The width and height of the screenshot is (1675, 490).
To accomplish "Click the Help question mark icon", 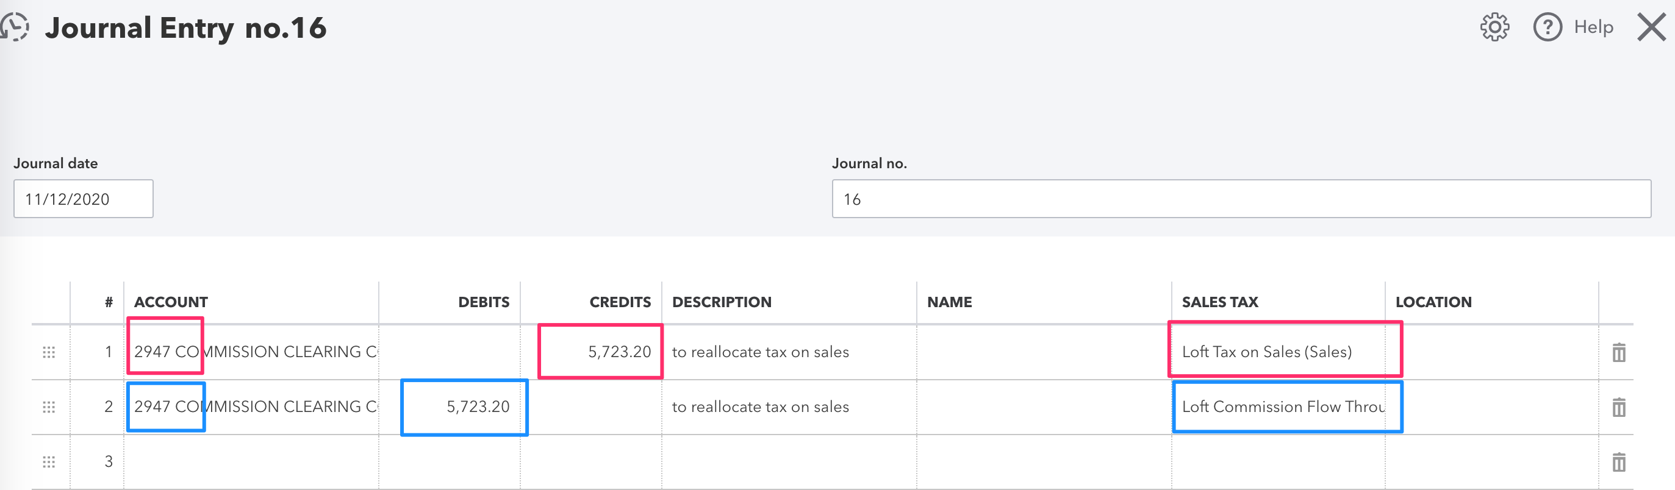I will pos(1548,27).
